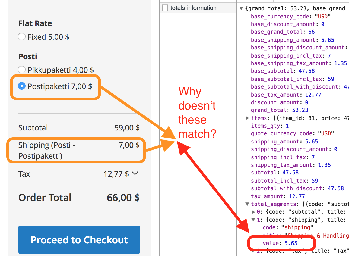Click the Posti carrier heading

click(x=28, y=57)
